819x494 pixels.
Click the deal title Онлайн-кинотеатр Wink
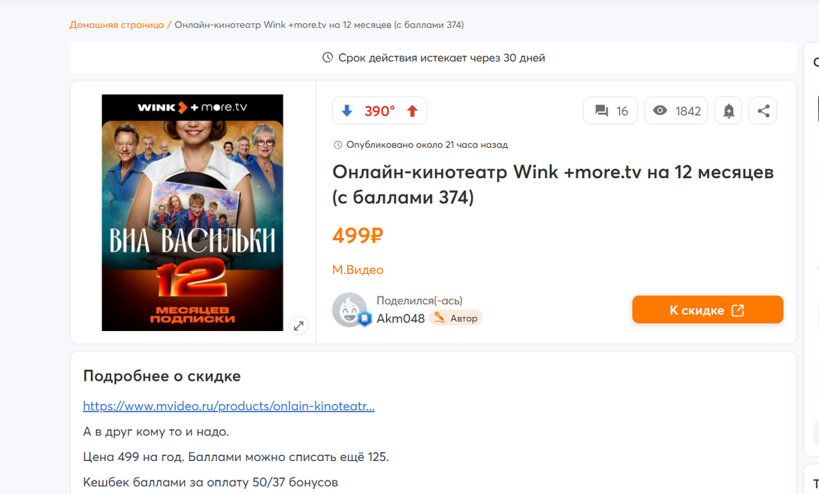(x=553, y=185)
